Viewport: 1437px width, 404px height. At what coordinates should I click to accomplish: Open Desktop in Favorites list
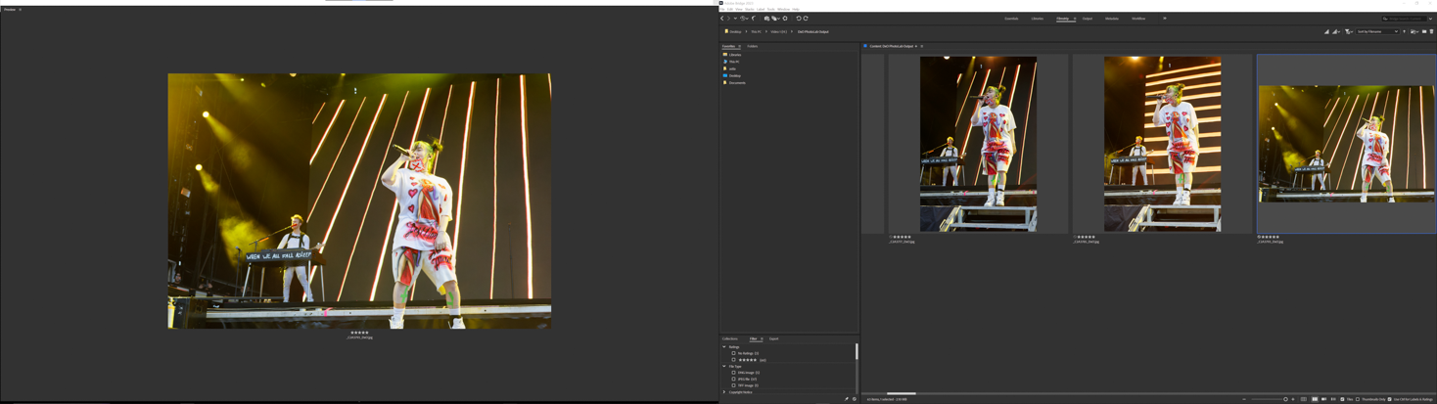pyautogui.click(x=734, y=75)
